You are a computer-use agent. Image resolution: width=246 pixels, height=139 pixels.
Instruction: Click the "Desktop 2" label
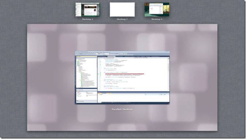pos(122,19)
